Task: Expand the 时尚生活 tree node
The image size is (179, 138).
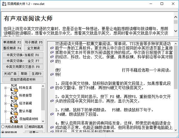Action: click(x=5, y=88)
